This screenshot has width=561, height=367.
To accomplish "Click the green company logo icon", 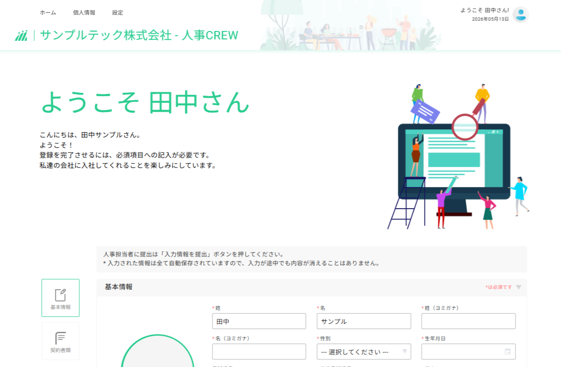I will click(x=21, y=36).
